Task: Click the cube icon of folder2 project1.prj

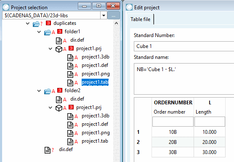Action: 58,108
